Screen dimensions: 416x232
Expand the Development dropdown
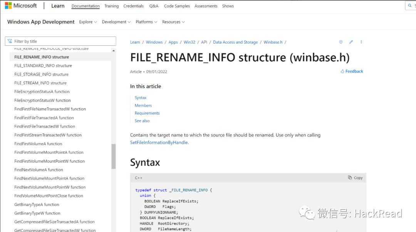tap(116, 22)
